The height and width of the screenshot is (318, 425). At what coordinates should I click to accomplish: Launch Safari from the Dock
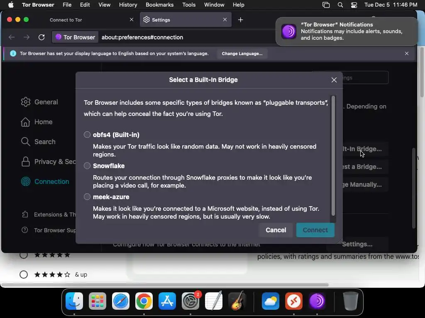(121, 301)
